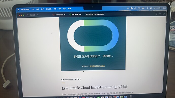Image resolution: width=175 pixels, height=98 pixels.
Task: Open the 历史记录 menu
Action: pos(49,9)
